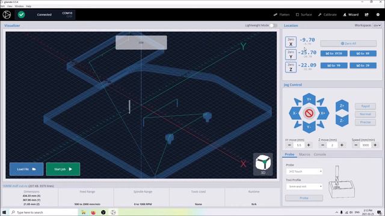Zero the X axis
This screenshot has height=216, width=385.
[x=291, y=42]
